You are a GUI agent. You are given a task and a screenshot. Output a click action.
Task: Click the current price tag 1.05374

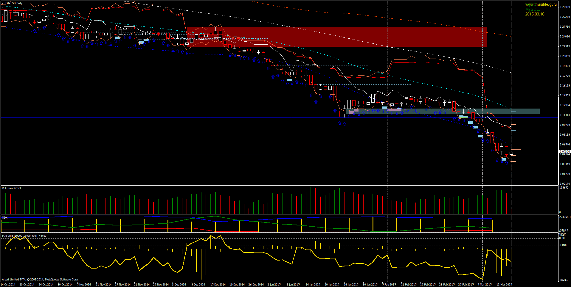(x=565, y=152)
